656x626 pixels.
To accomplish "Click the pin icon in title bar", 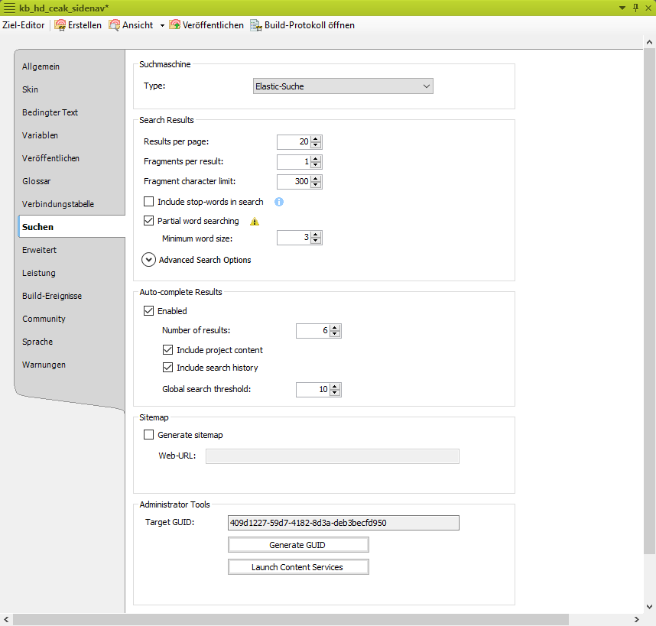I will 635,8.
